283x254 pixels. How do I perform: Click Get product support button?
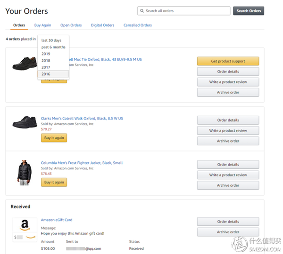pyautogui.click(x=228, y=61)
